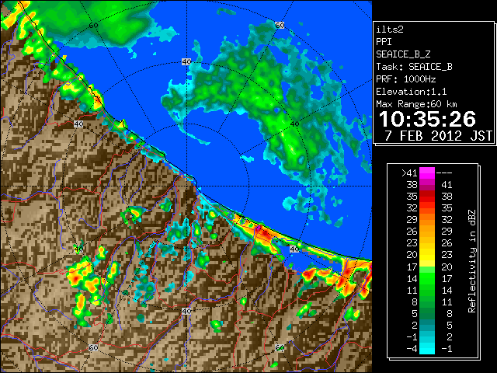Pick the bright green legend band beside 14
The image size is (497, 373).
[x=427, y=278]
